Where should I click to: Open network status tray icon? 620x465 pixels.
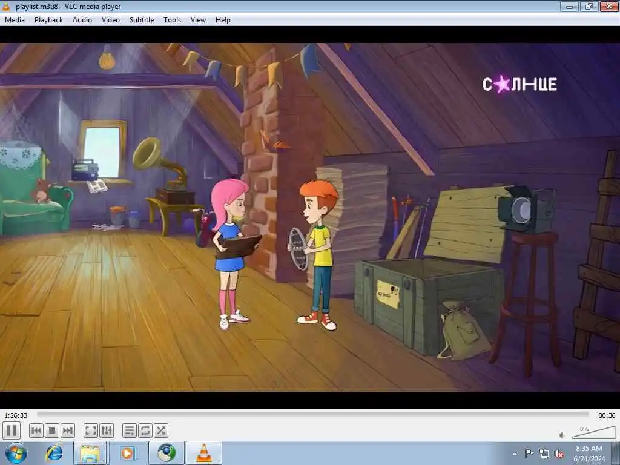[x=544, y=453]
